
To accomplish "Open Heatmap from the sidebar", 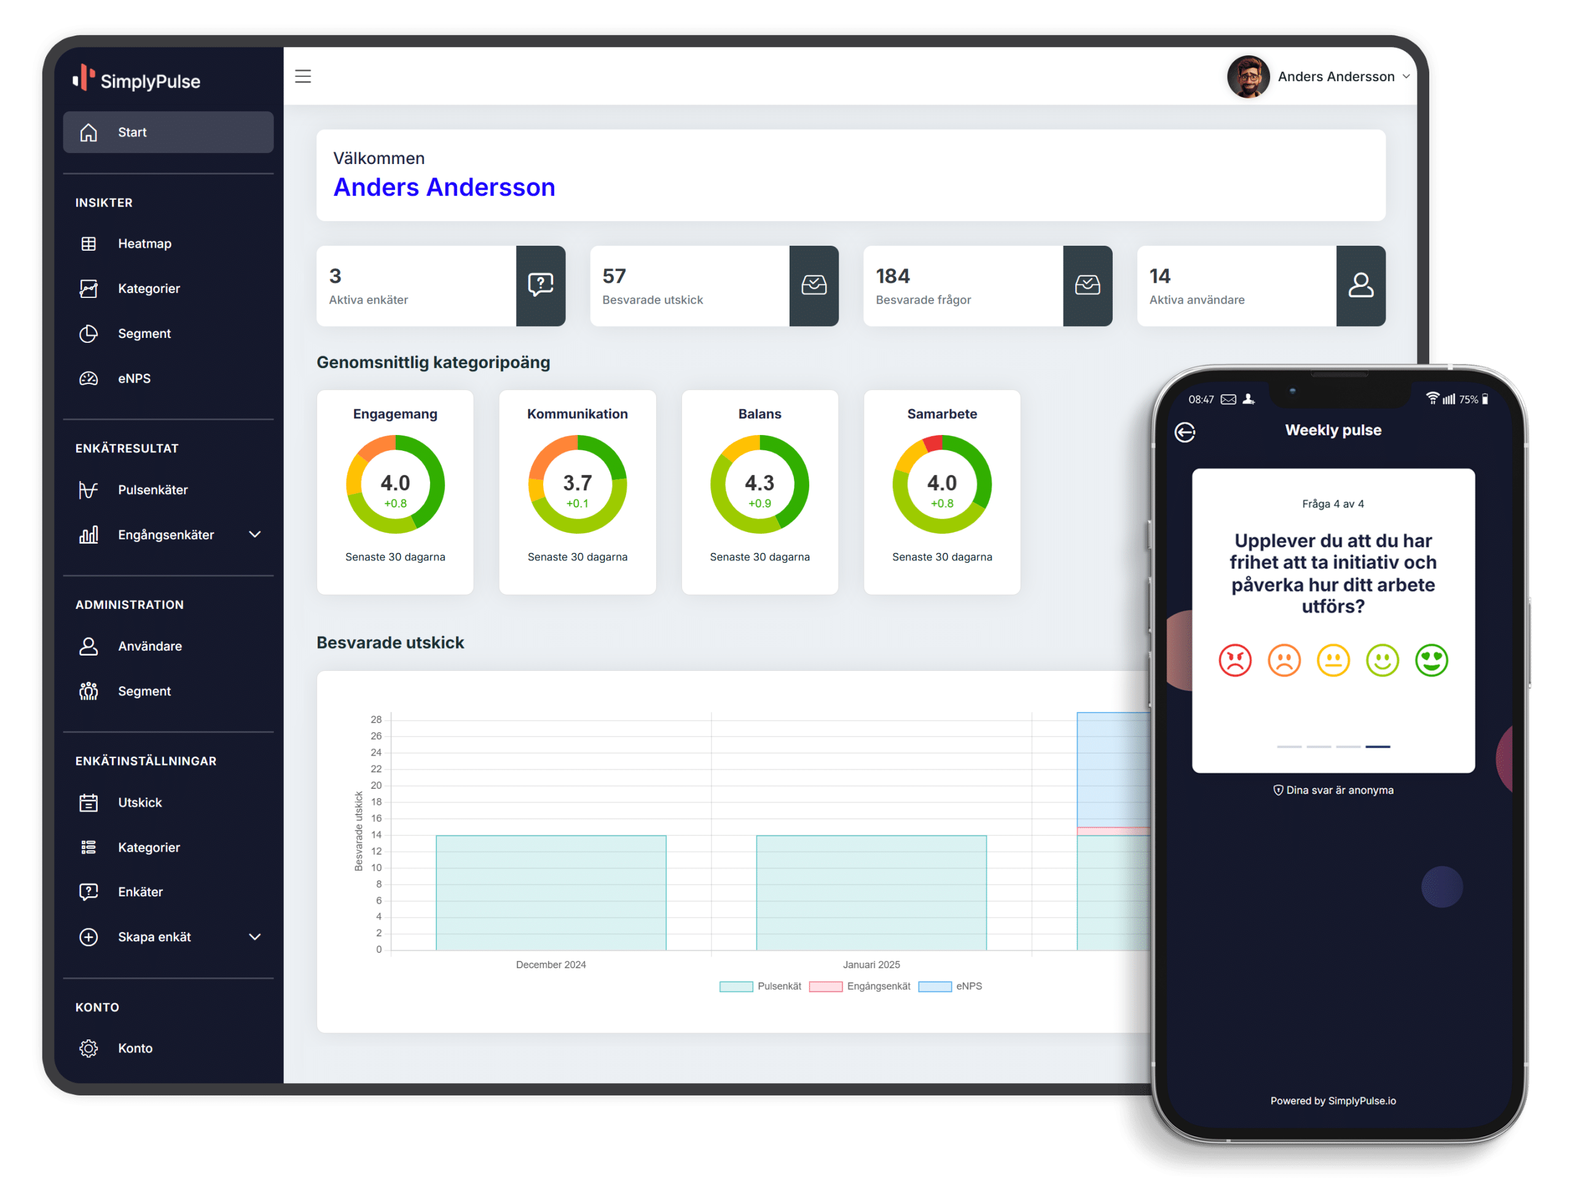I will (x=145, y=244).
